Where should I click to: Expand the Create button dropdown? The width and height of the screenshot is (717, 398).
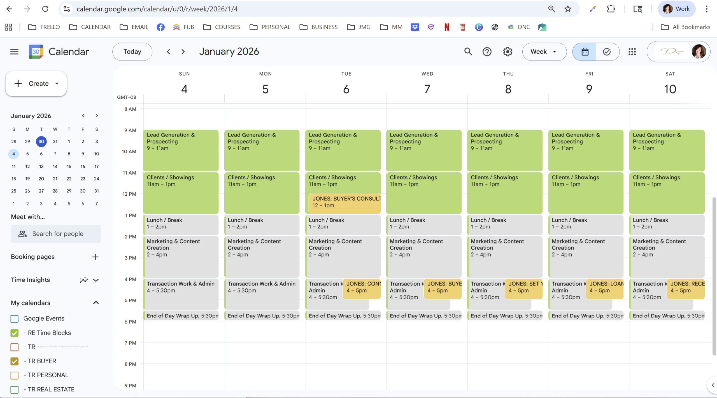point(57,83)
